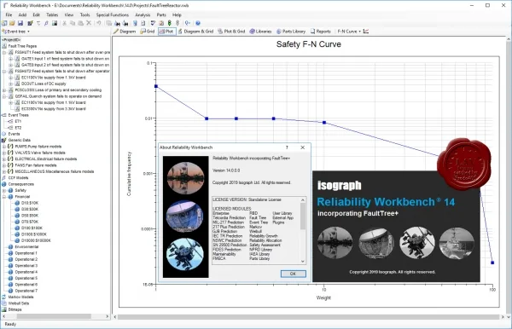Image resolution: width=512 pixels, height=329 pixels.
Task: Click the Paste clipboard toolbar icon
Action: point(80,23)
